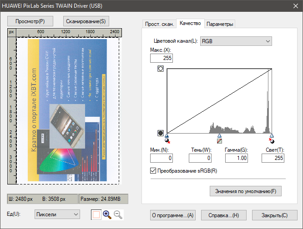
Task: Click the Справка...(H) help button
Action: click(223, 215)
